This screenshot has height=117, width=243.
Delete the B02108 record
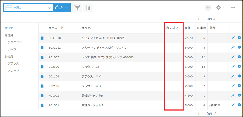[239, 76]
